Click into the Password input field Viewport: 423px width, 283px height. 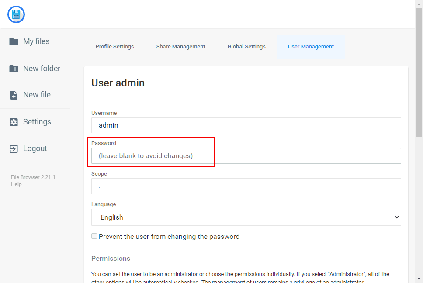[x=246, y=156]
